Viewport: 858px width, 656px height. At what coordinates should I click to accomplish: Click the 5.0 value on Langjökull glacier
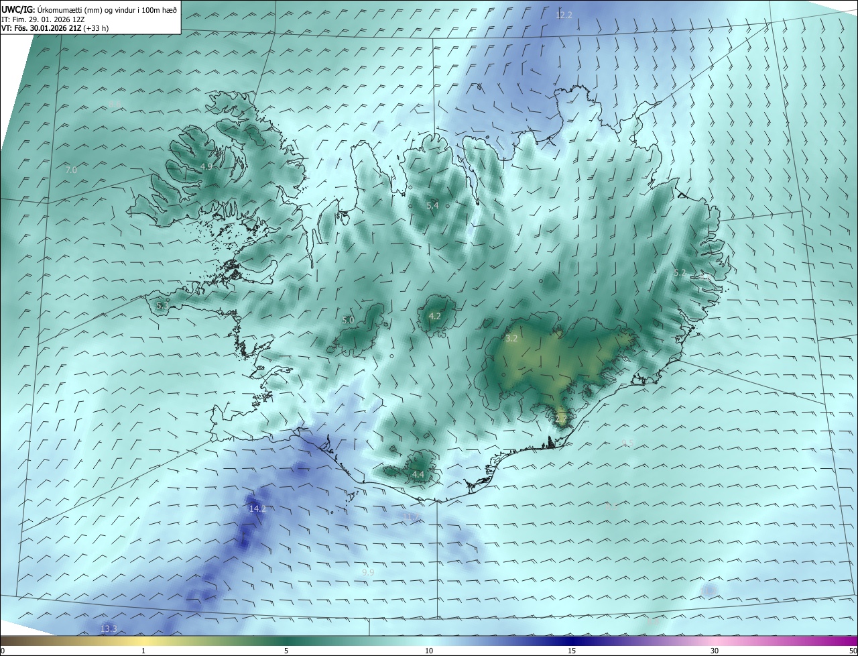pos(348,321)
